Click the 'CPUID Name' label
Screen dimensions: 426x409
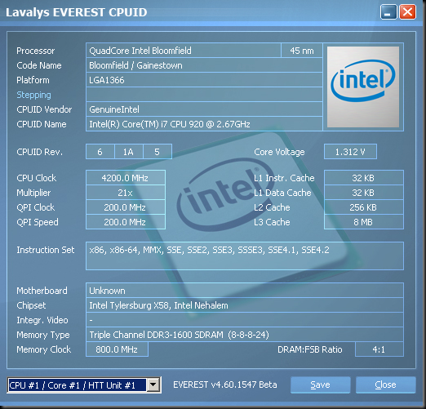coord(42,124)
